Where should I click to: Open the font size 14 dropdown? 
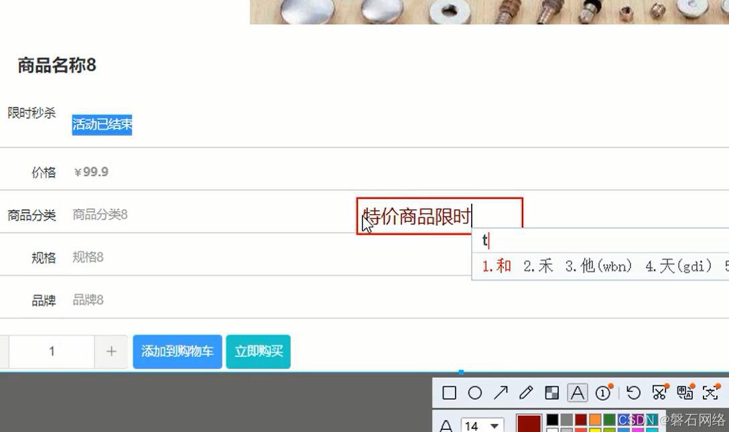(x=482, y=425)
